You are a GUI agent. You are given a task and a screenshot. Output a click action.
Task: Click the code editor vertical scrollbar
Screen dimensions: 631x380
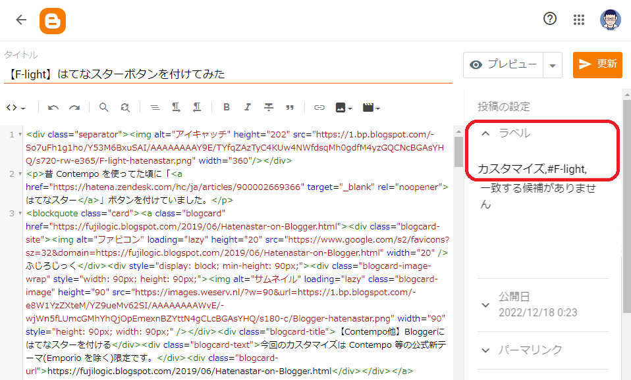458,152
